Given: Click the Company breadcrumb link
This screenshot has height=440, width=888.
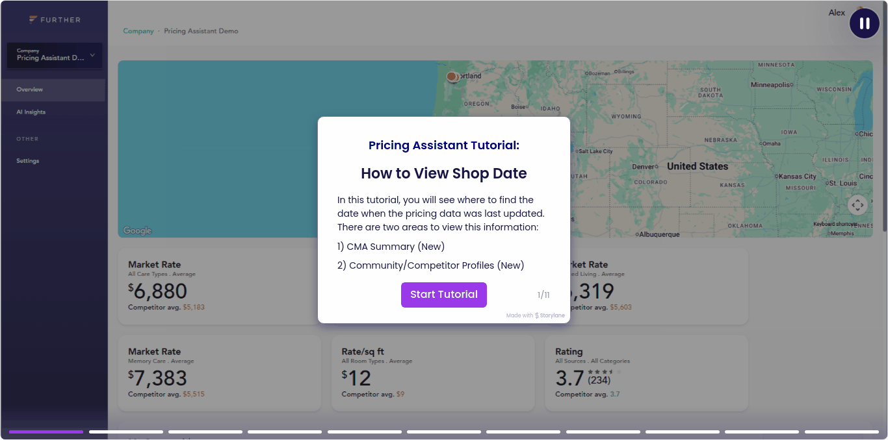Looking at the screenshot, I should 138,31.
